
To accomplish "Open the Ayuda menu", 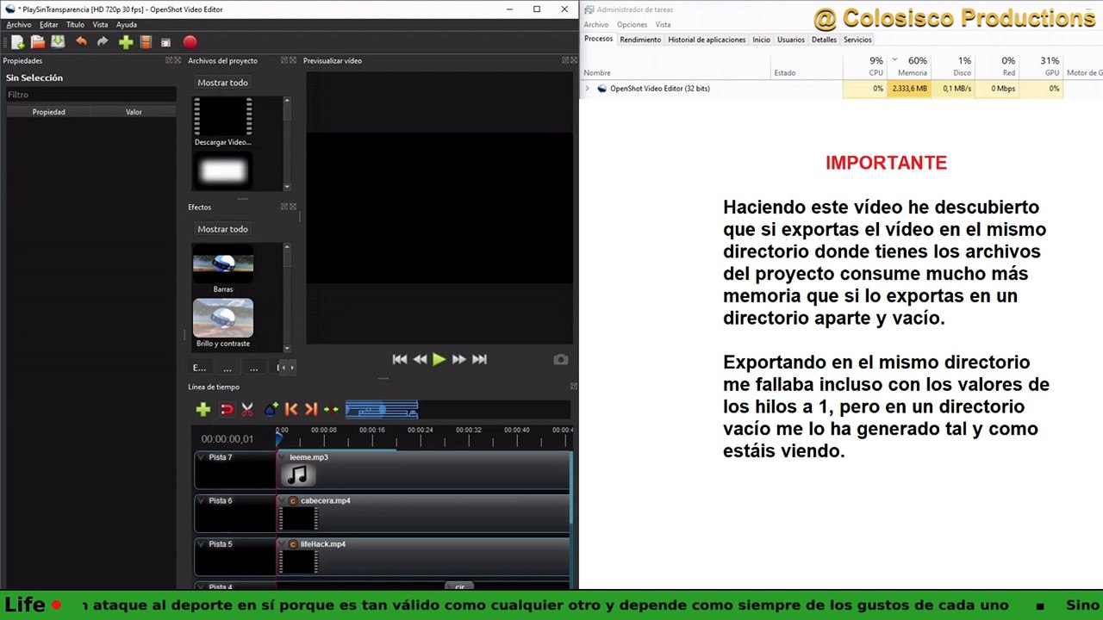I will coord(127,25).
